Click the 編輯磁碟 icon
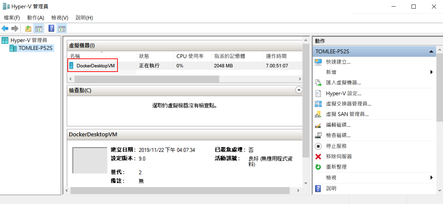The width and height of the screenshot is (443, 204). [319, 125]
